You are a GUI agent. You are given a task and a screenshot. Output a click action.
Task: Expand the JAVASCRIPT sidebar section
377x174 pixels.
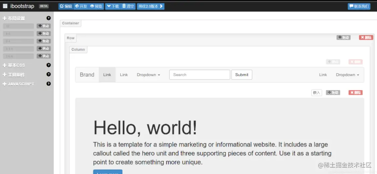tap(18, 84)
